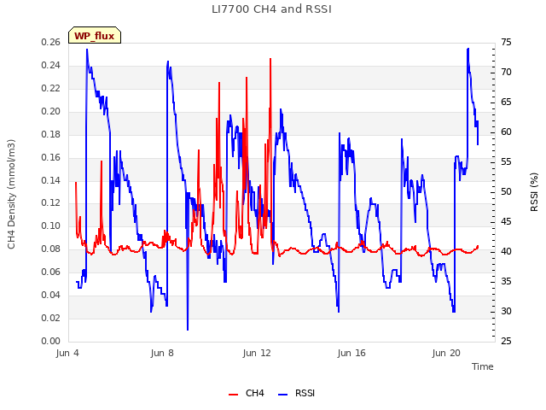Click the 70 right axis value

click(506, 72)
